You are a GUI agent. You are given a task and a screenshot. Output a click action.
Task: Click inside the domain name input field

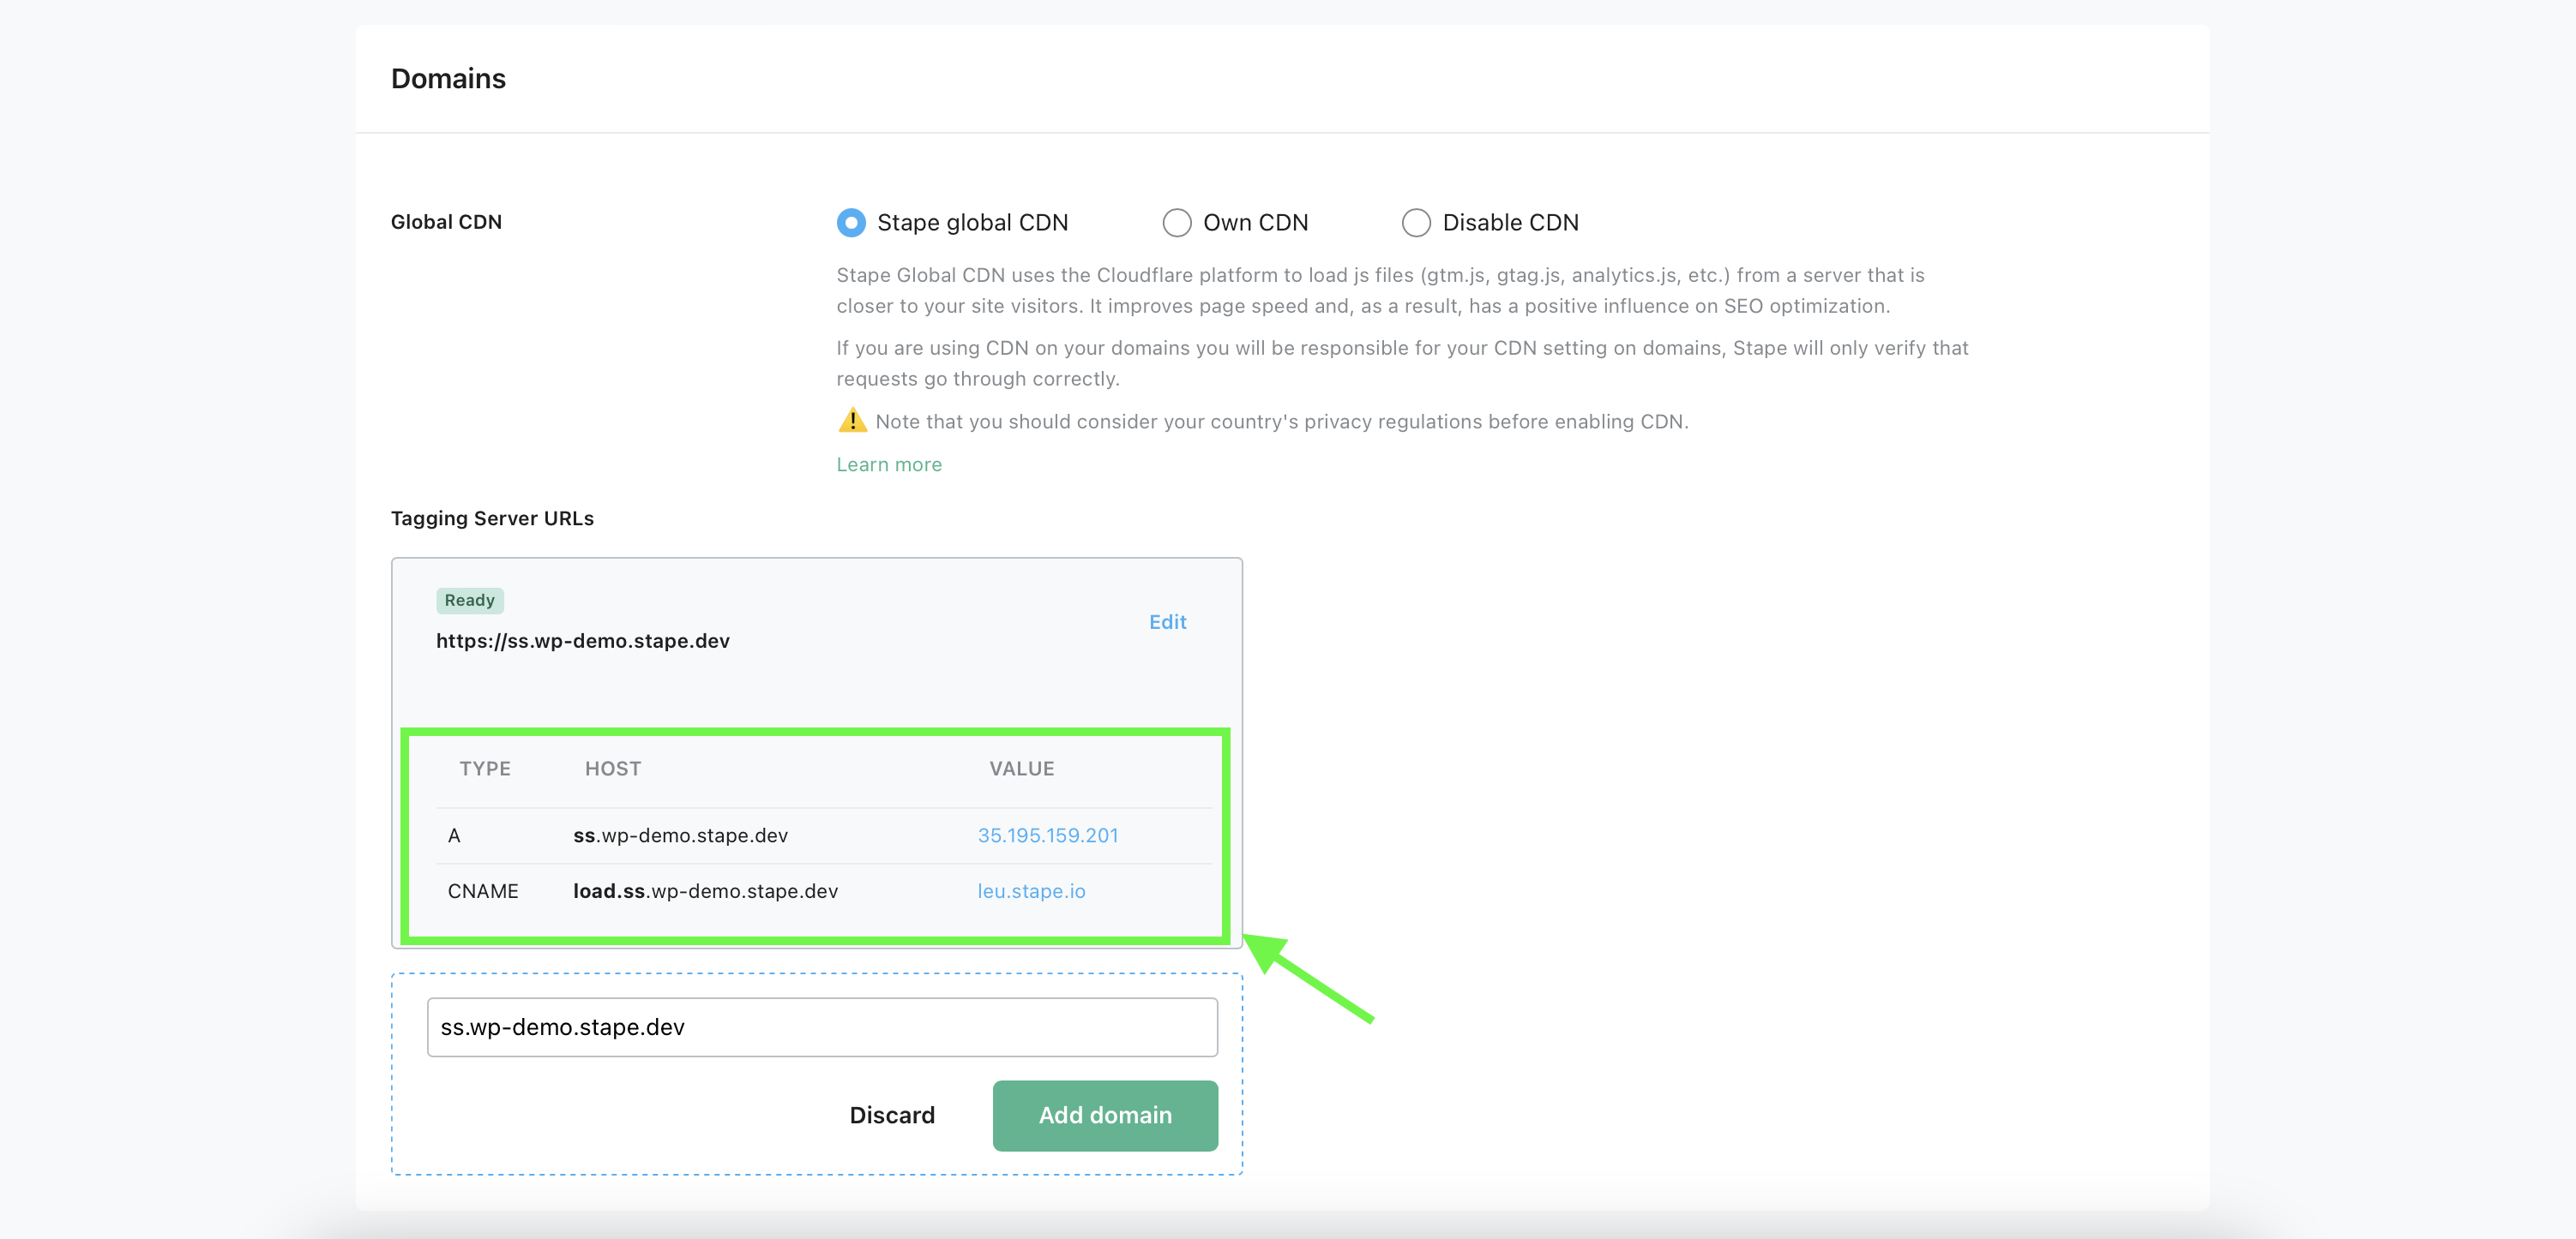pyautogui.click(x=822, y=1027)
